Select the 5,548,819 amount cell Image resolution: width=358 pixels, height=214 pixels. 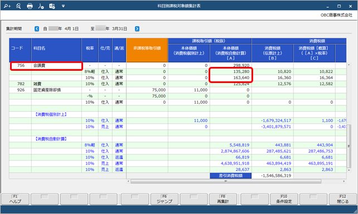pos(231,145)
